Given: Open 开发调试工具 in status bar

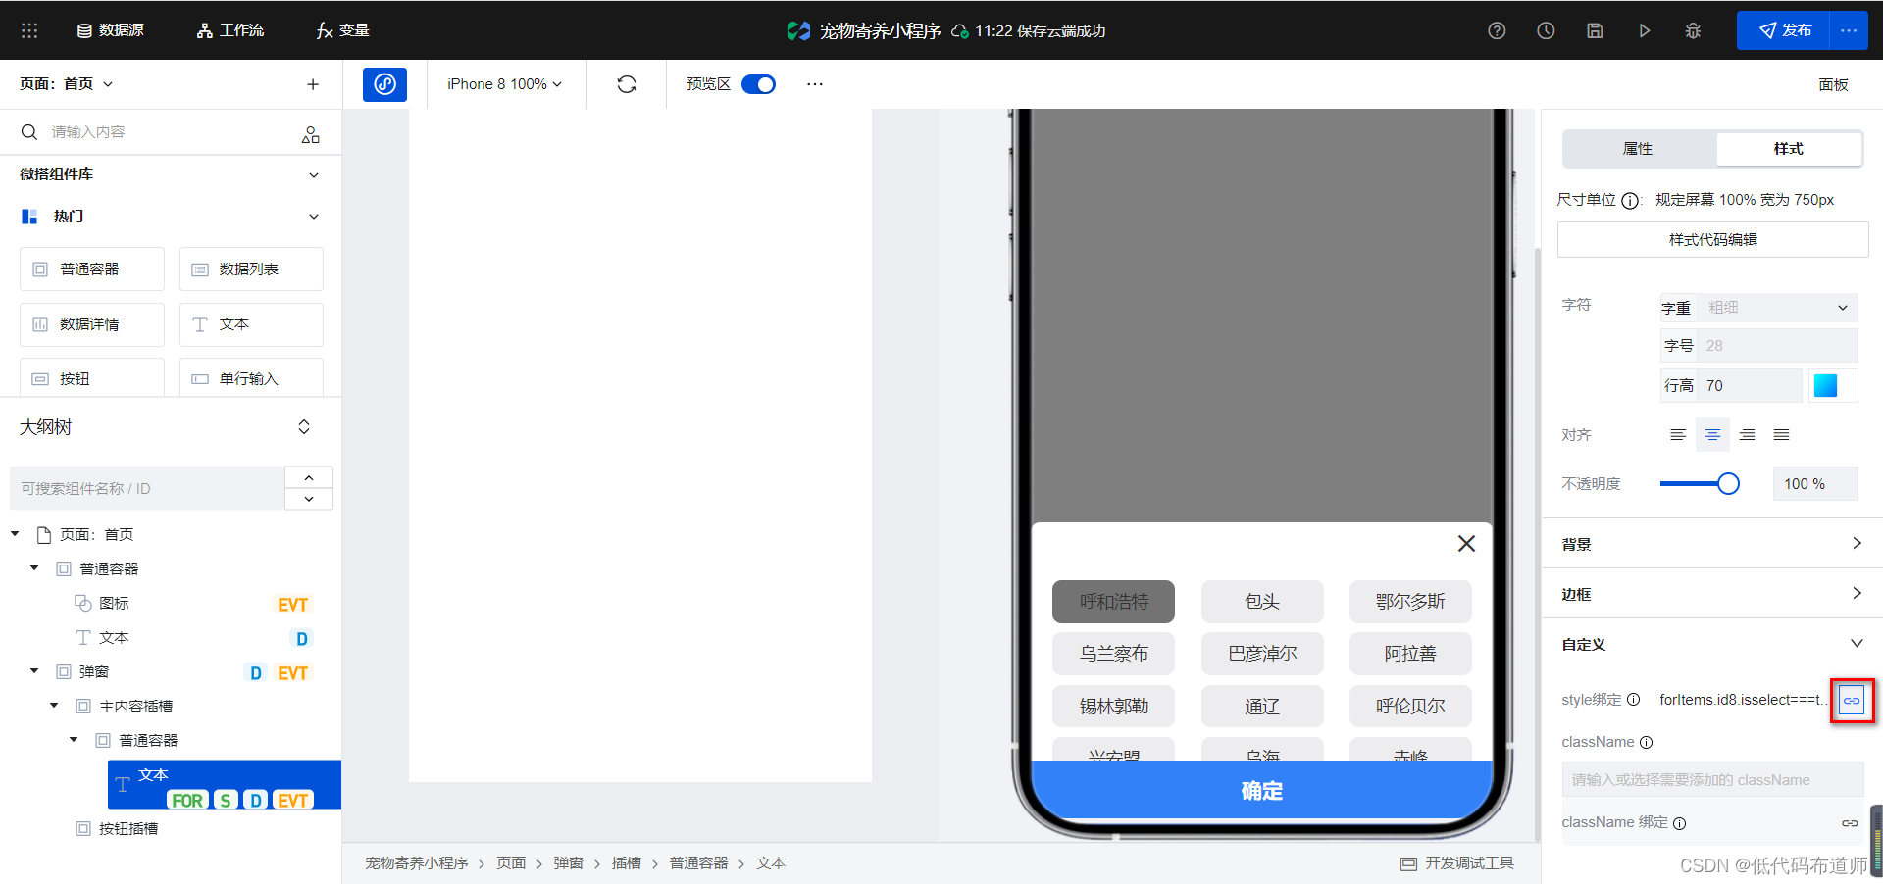Looking at the screenshot, I should tap(1457, 863).
